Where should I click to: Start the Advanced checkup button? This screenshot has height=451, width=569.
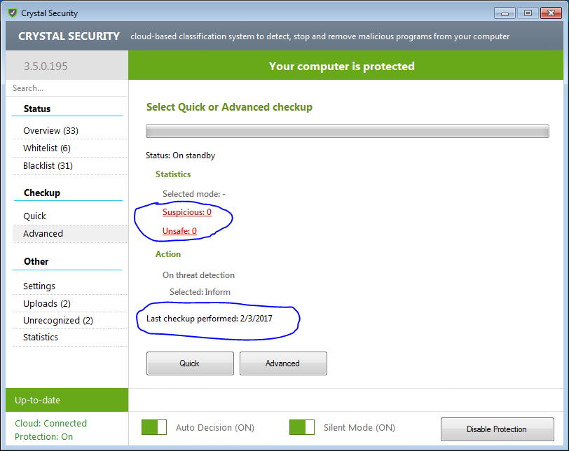click(x=283, y=363)
